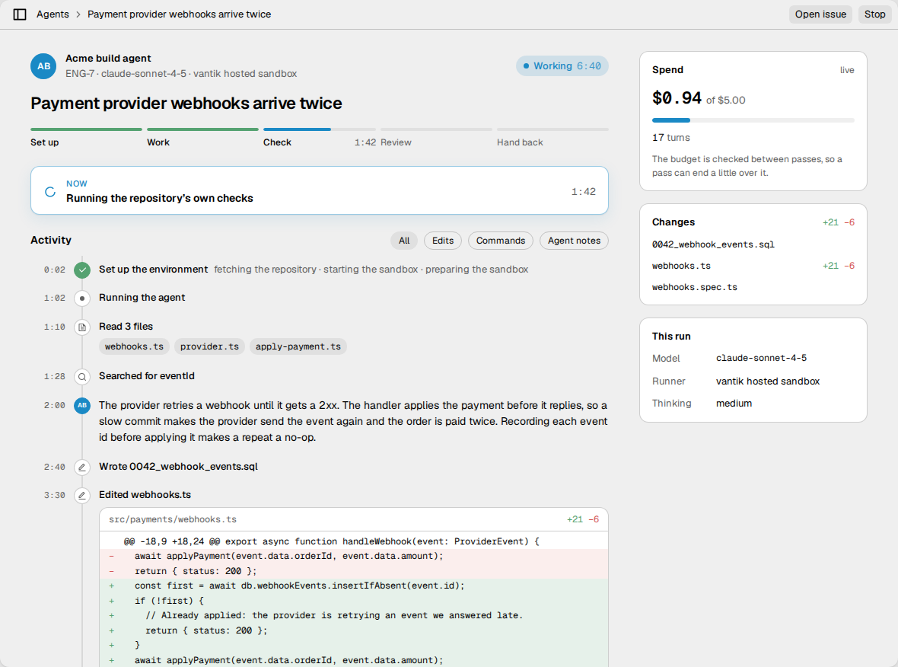
Task: Click the search icon beside Searched for eventId
Action: pos(82,376)
